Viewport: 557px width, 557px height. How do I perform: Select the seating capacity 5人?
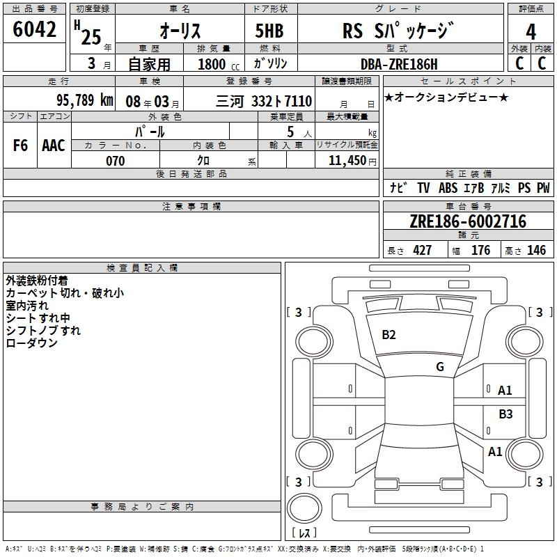pyautogui.click(x=299, y=132)
